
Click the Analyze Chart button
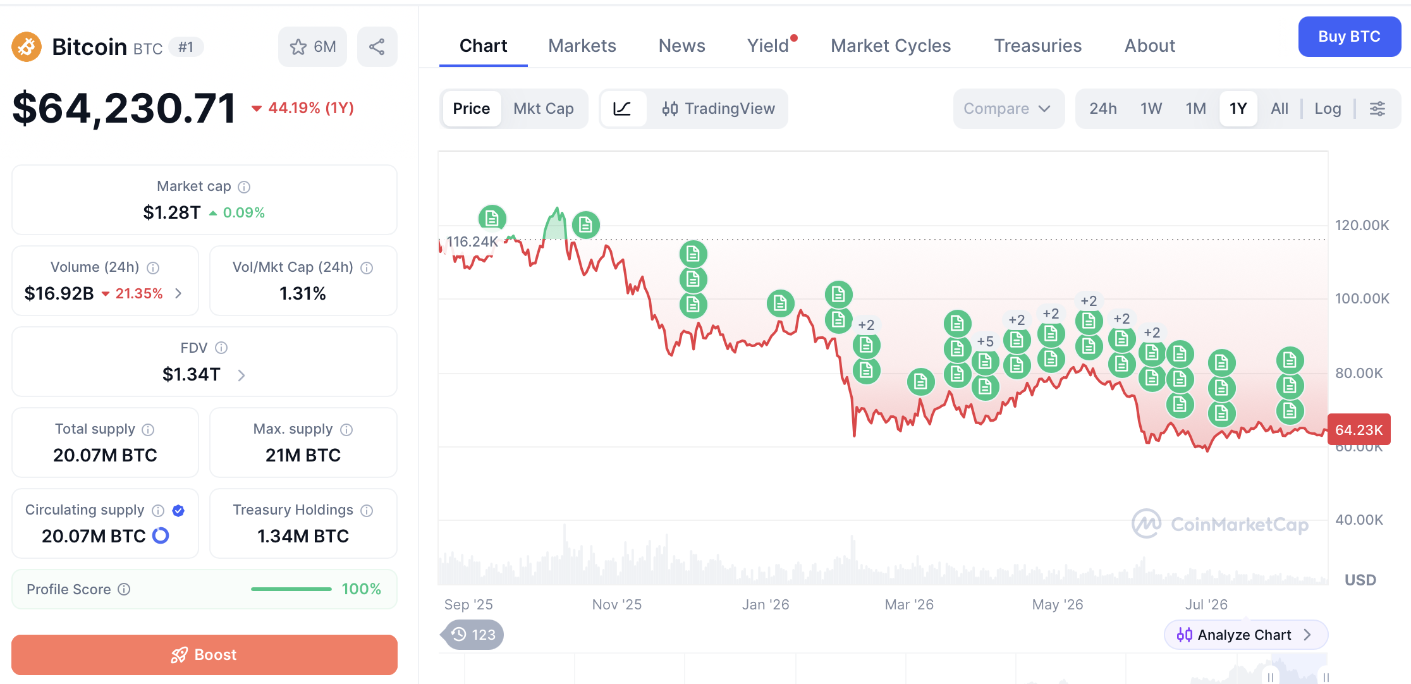click(x=1245, y=635)
